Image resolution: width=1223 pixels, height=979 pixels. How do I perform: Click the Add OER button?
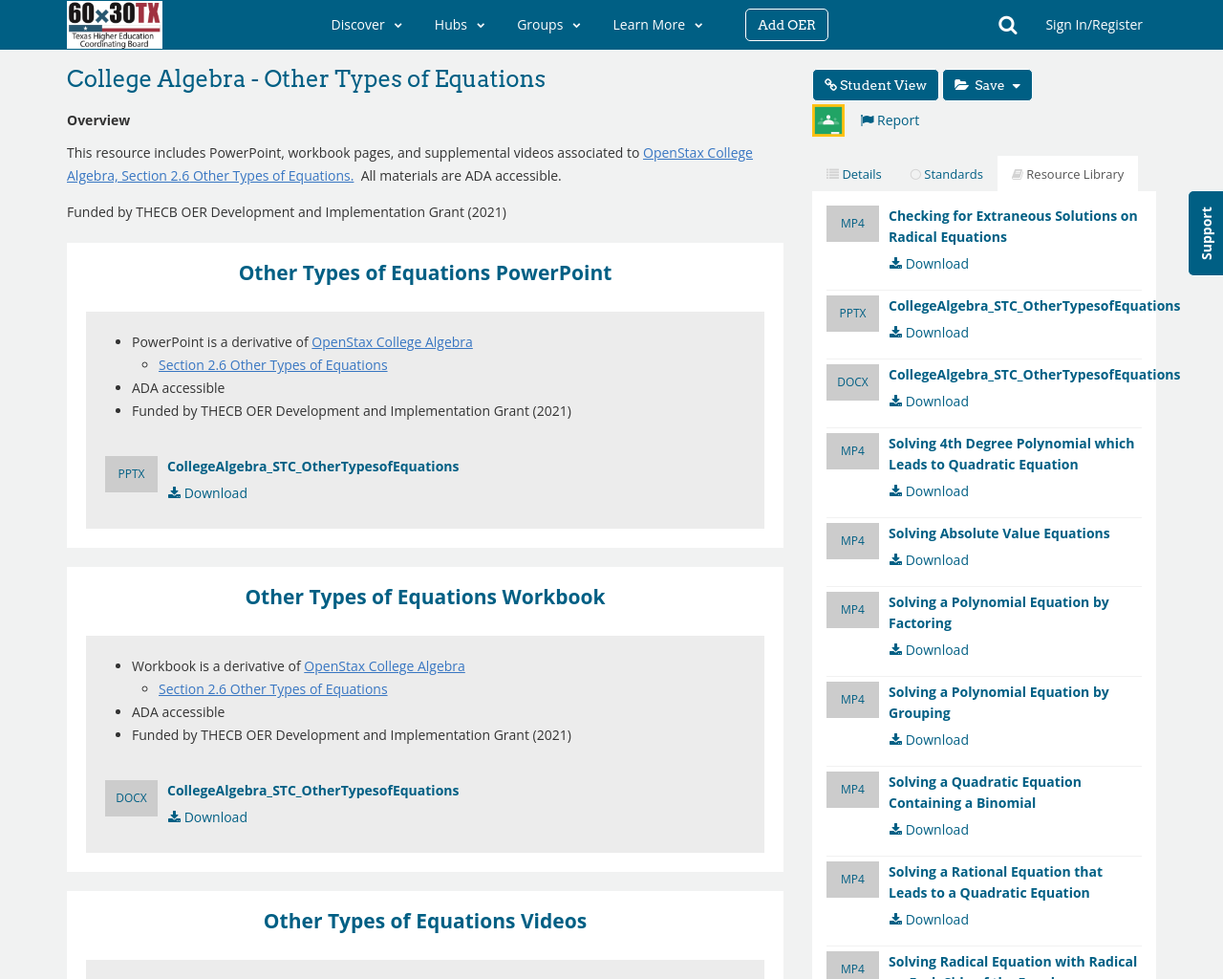click(x=785, y=23)
